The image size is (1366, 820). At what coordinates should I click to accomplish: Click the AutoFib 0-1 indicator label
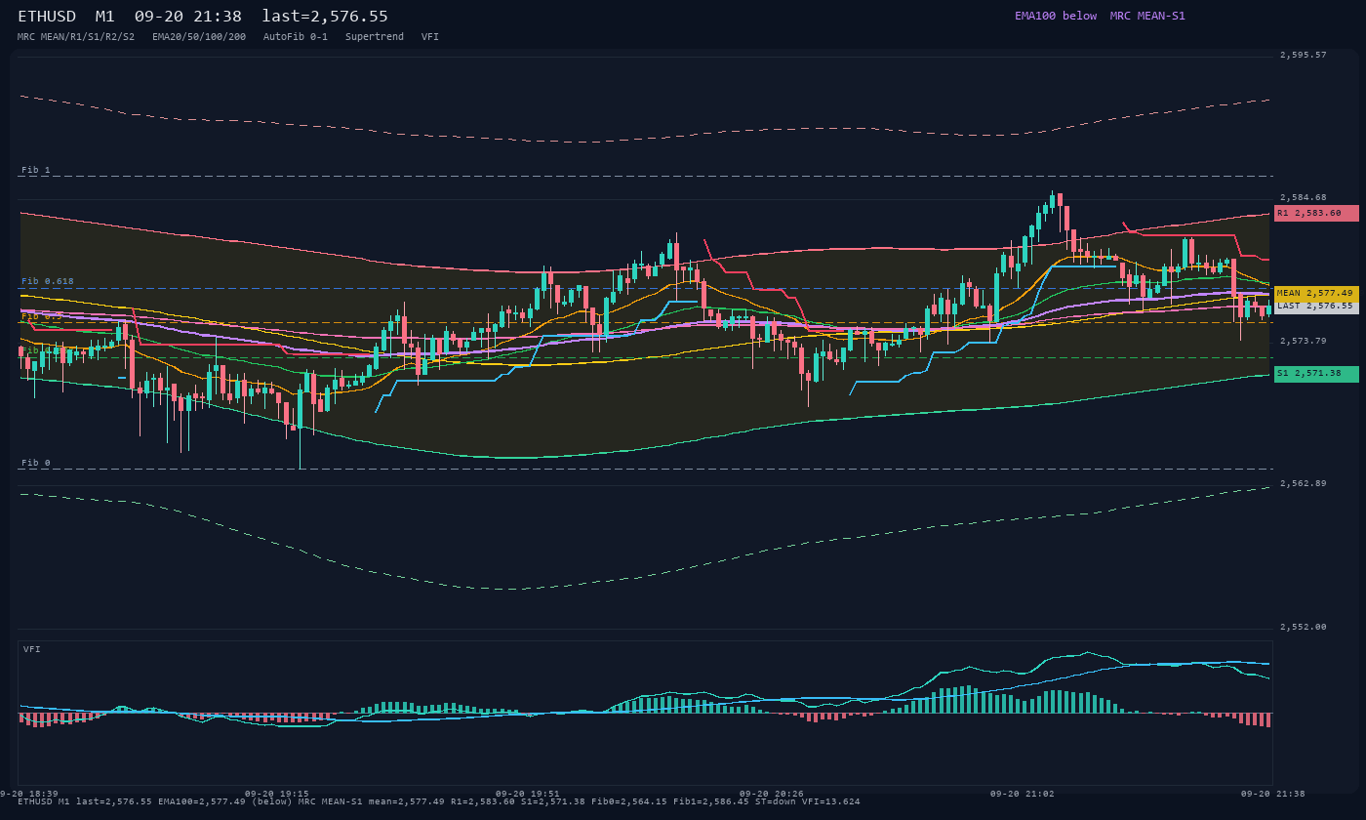pyautogui.click(x=296, y=37)
